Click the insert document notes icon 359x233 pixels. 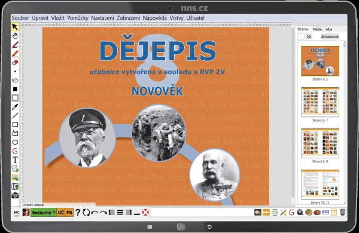coord(15,168)
